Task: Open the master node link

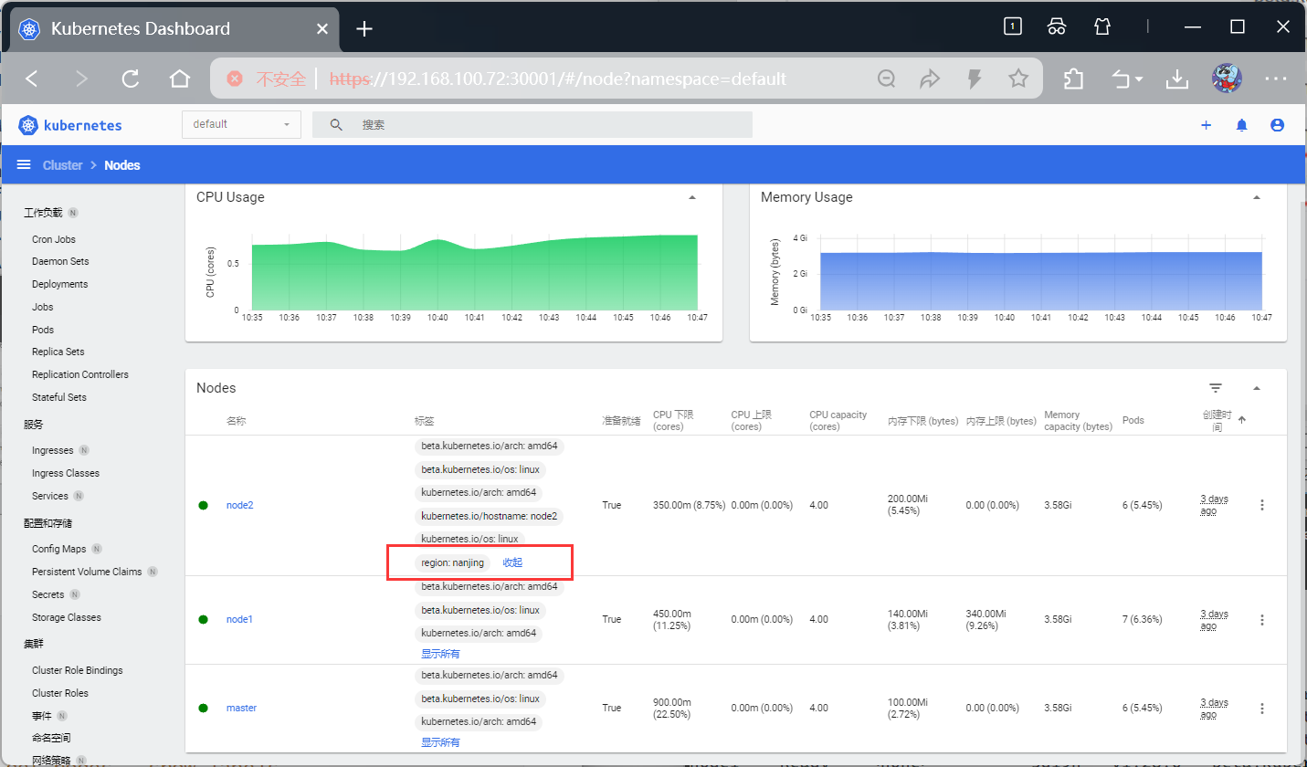Action: pyautogui.click(x=241, y=708)
